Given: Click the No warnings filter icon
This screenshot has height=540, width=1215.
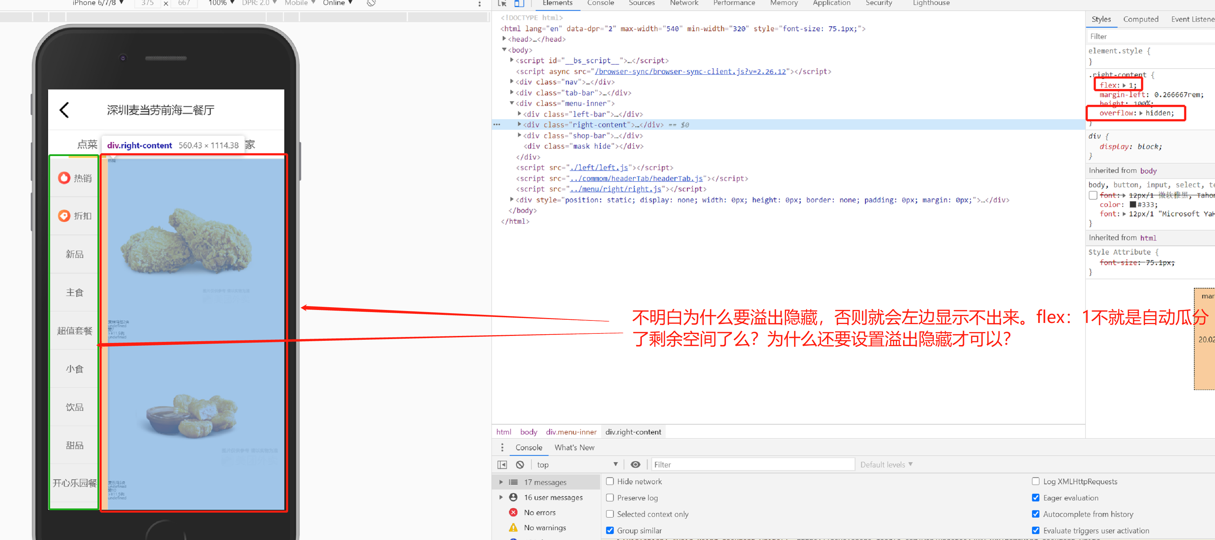Looking at the screenshot, I should tap(513, 527).
